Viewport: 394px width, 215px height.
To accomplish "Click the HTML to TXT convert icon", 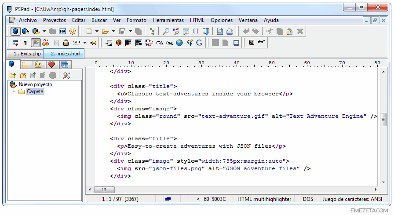I will [149, 43].
